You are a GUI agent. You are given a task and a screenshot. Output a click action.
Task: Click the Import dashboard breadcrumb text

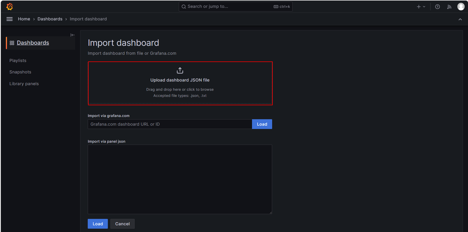88,19
